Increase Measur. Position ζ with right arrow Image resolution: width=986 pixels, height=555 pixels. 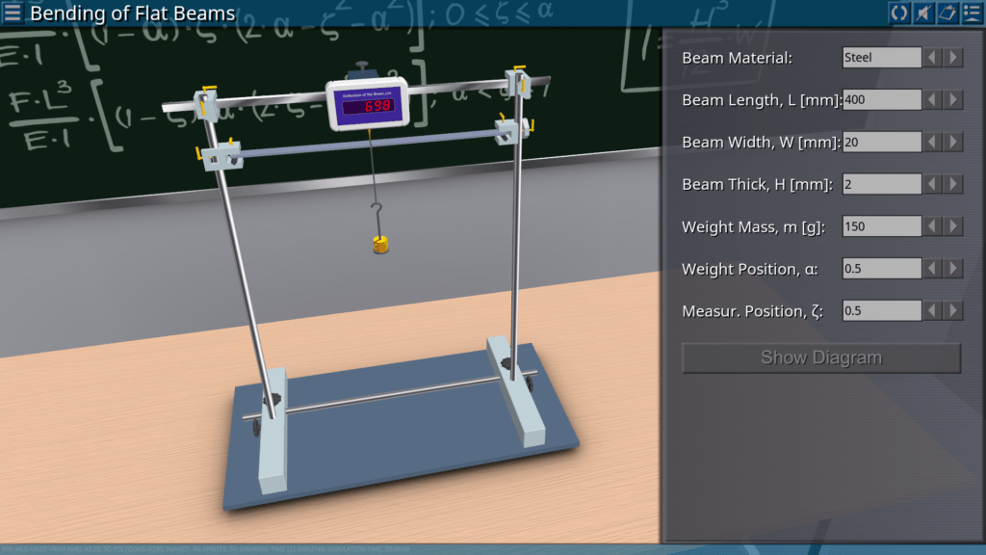953,311
